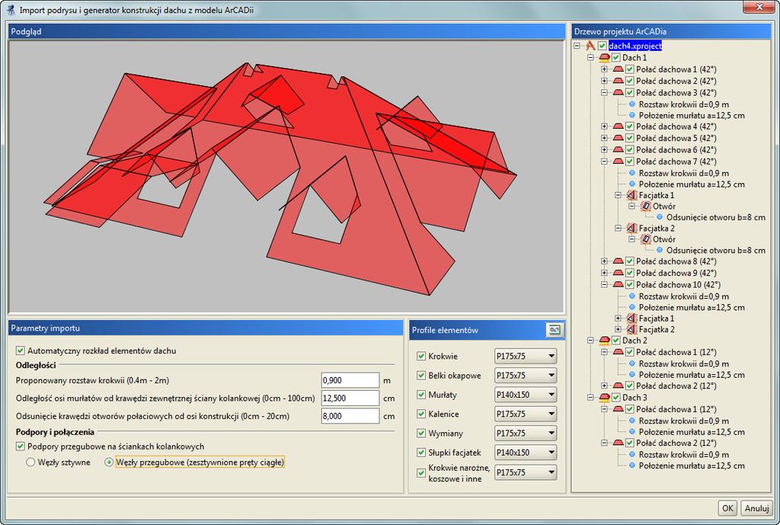Select Rozstaw krokwii d=0,9 m under Połać dachowa 3
The height and width of the screenshot is (525, 780).
tap(683, 104)
